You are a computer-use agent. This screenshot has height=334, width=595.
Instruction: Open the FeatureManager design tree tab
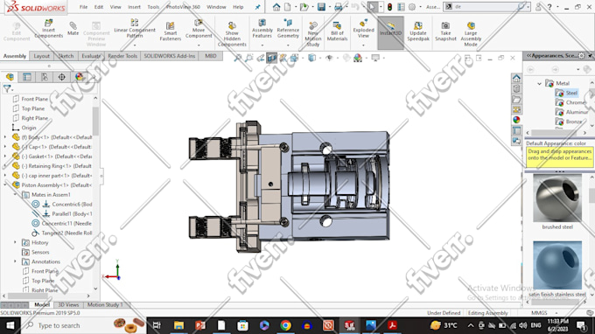tap(10, 77)
